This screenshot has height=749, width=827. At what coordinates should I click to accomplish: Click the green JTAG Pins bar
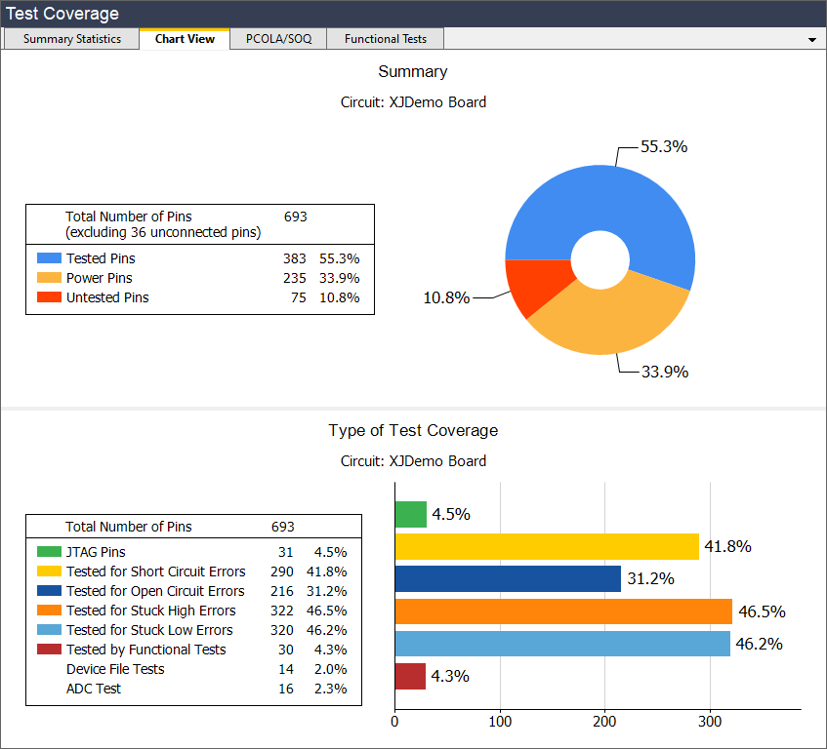pos(410,515)
